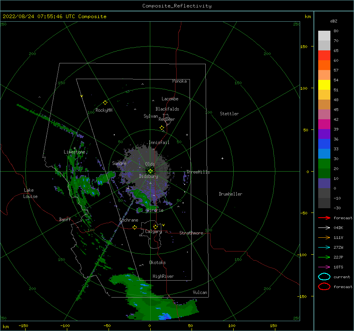Click the ThreeHills label

pos(198,172)
